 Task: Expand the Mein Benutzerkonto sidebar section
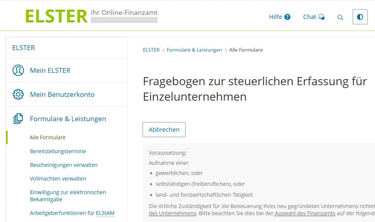pyautogui.click(x=62, y=94)
